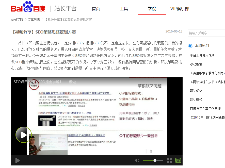Open the 首页 navigation tab
225x168 pixels.
(x=96, y=9)
